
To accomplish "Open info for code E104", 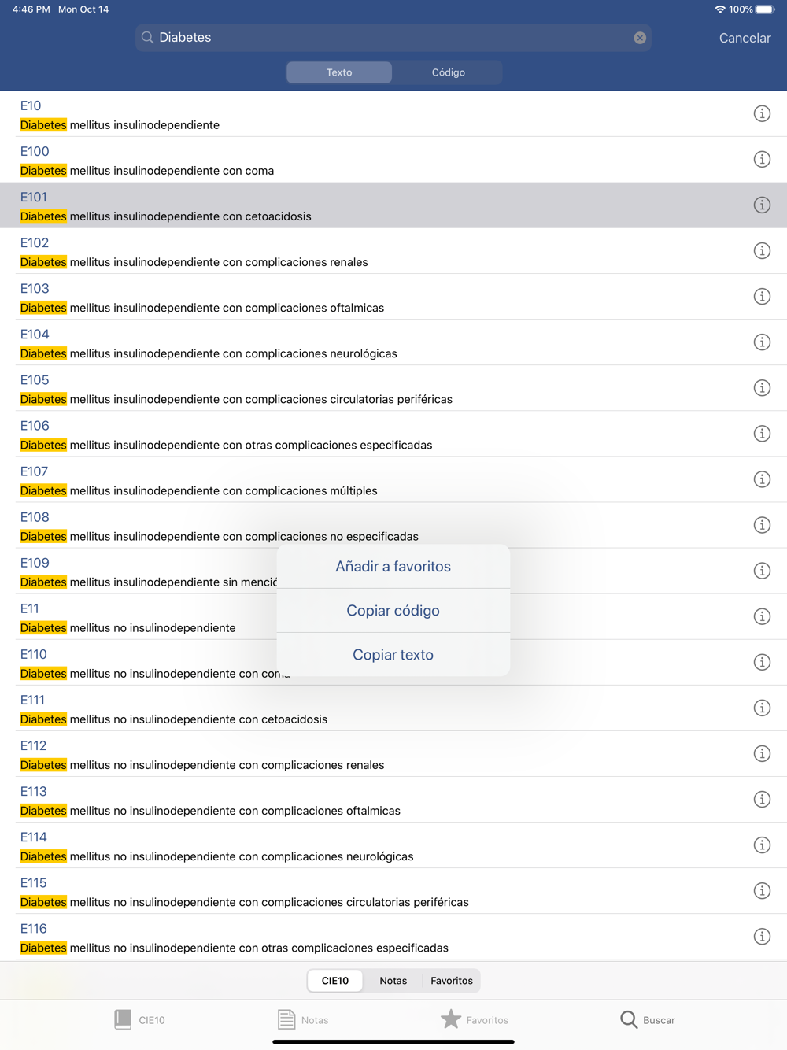I will pyautogui.click(x=762, y=342).
